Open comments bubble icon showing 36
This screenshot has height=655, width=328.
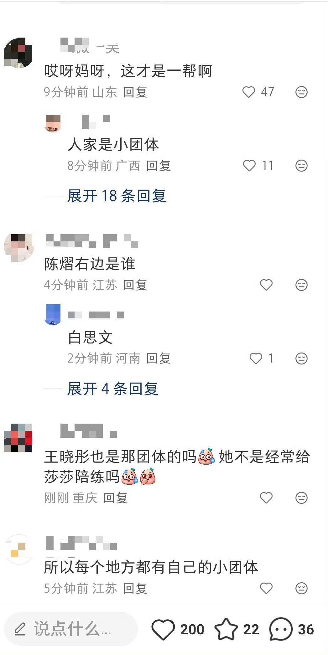[281, 629]
